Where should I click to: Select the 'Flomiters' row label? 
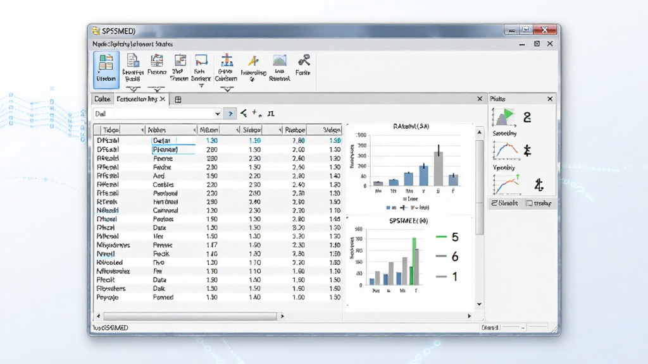point(111,288)
